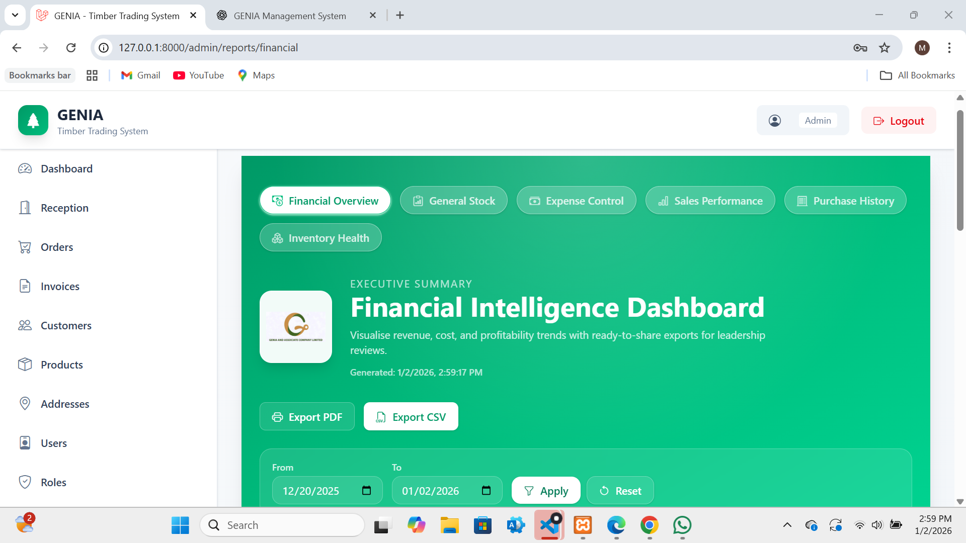
Task: Select the Customers sidebar icon
Action: pyautogui.click(x=25, y=325)
